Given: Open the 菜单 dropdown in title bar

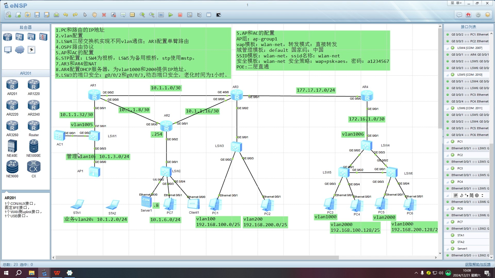Looking at the screenshot, I should [456, 3].
